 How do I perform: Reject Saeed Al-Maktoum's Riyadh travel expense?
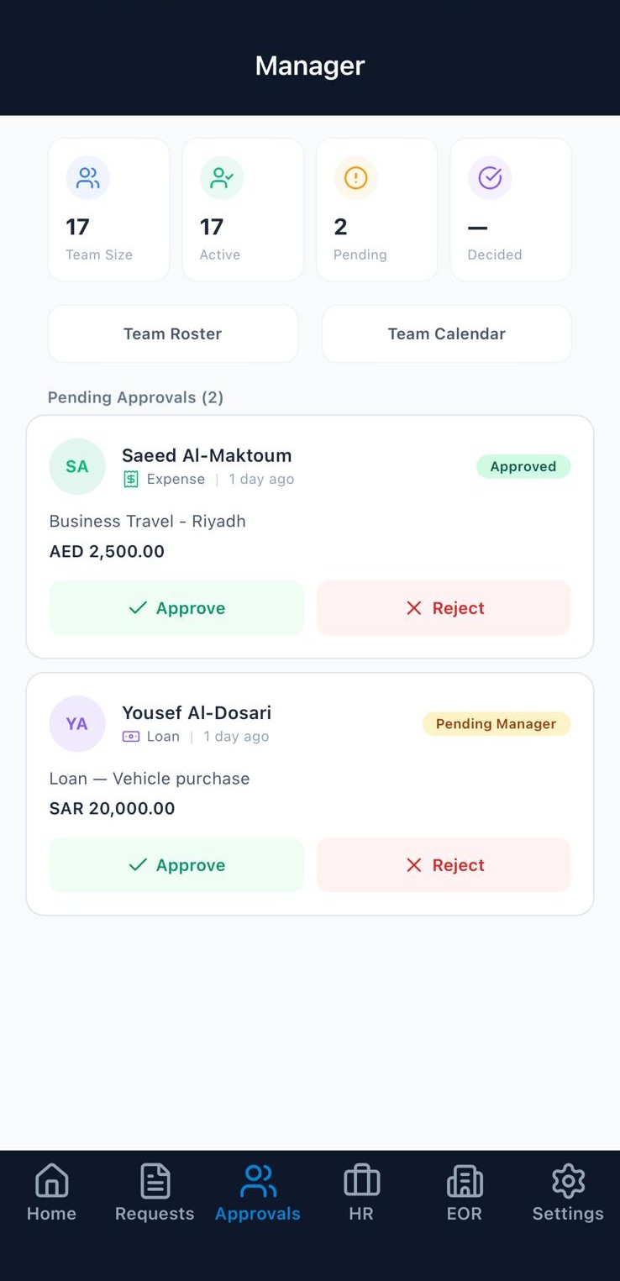(444, 608)
